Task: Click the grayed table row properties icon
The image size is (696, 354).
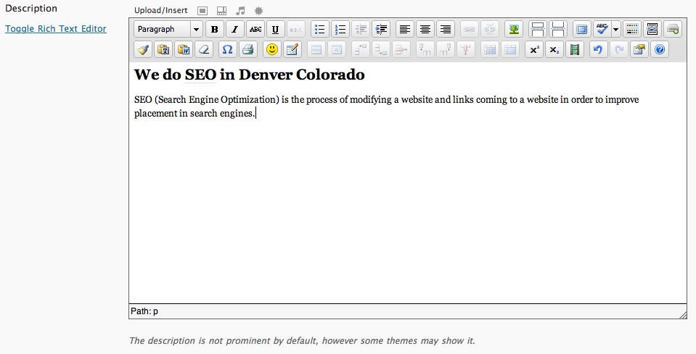Action: [x=316, y=49]
